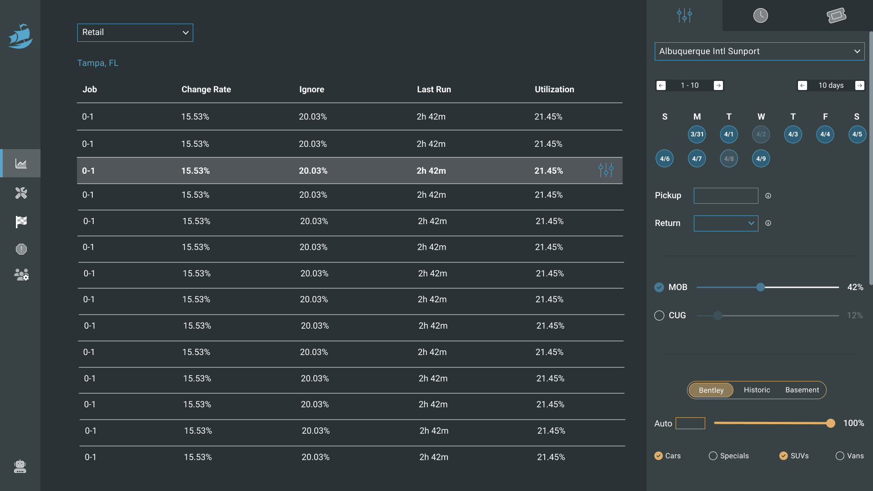The image size is (873, 491).
Task: Switch to the ticket tab
Action: coord(836,15)
